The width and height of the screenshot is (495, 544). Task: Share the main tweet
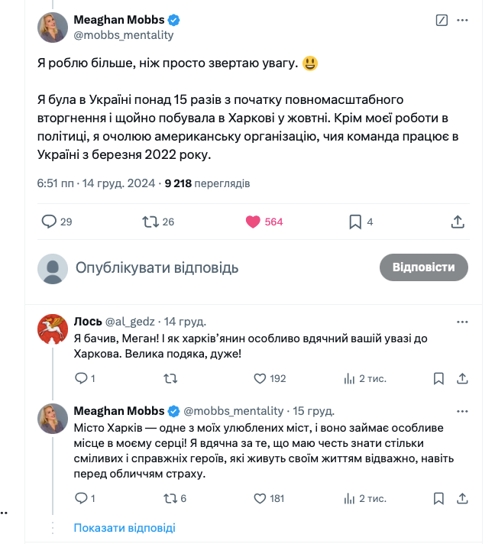pyautogui.click(x=458, y=222)
